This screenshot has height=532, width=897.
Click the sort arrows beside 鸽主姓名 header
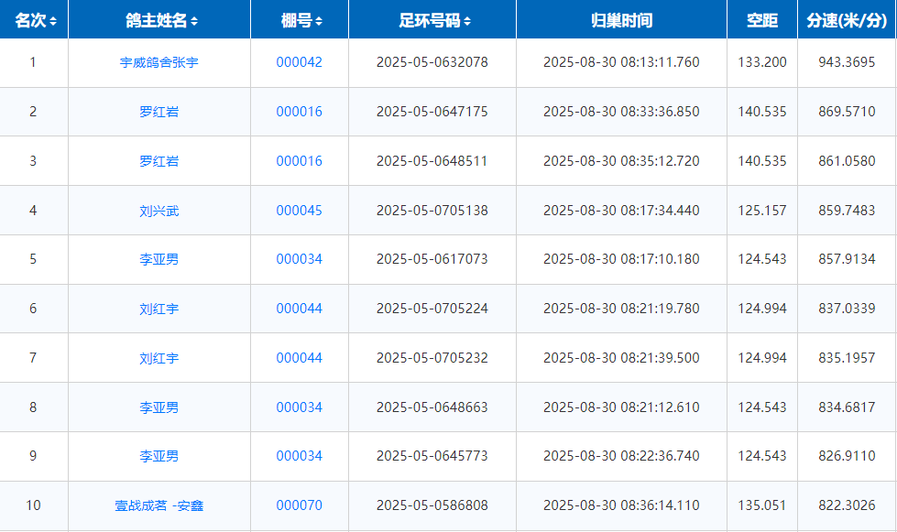194,21
